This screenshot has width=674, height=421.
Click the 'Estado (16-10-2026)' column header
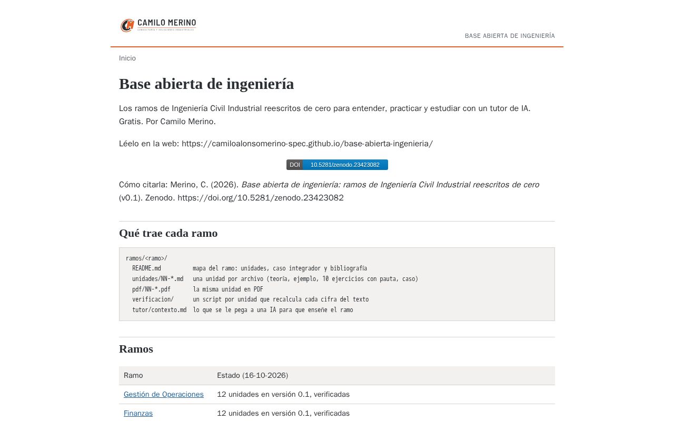(x=383, y=376)
